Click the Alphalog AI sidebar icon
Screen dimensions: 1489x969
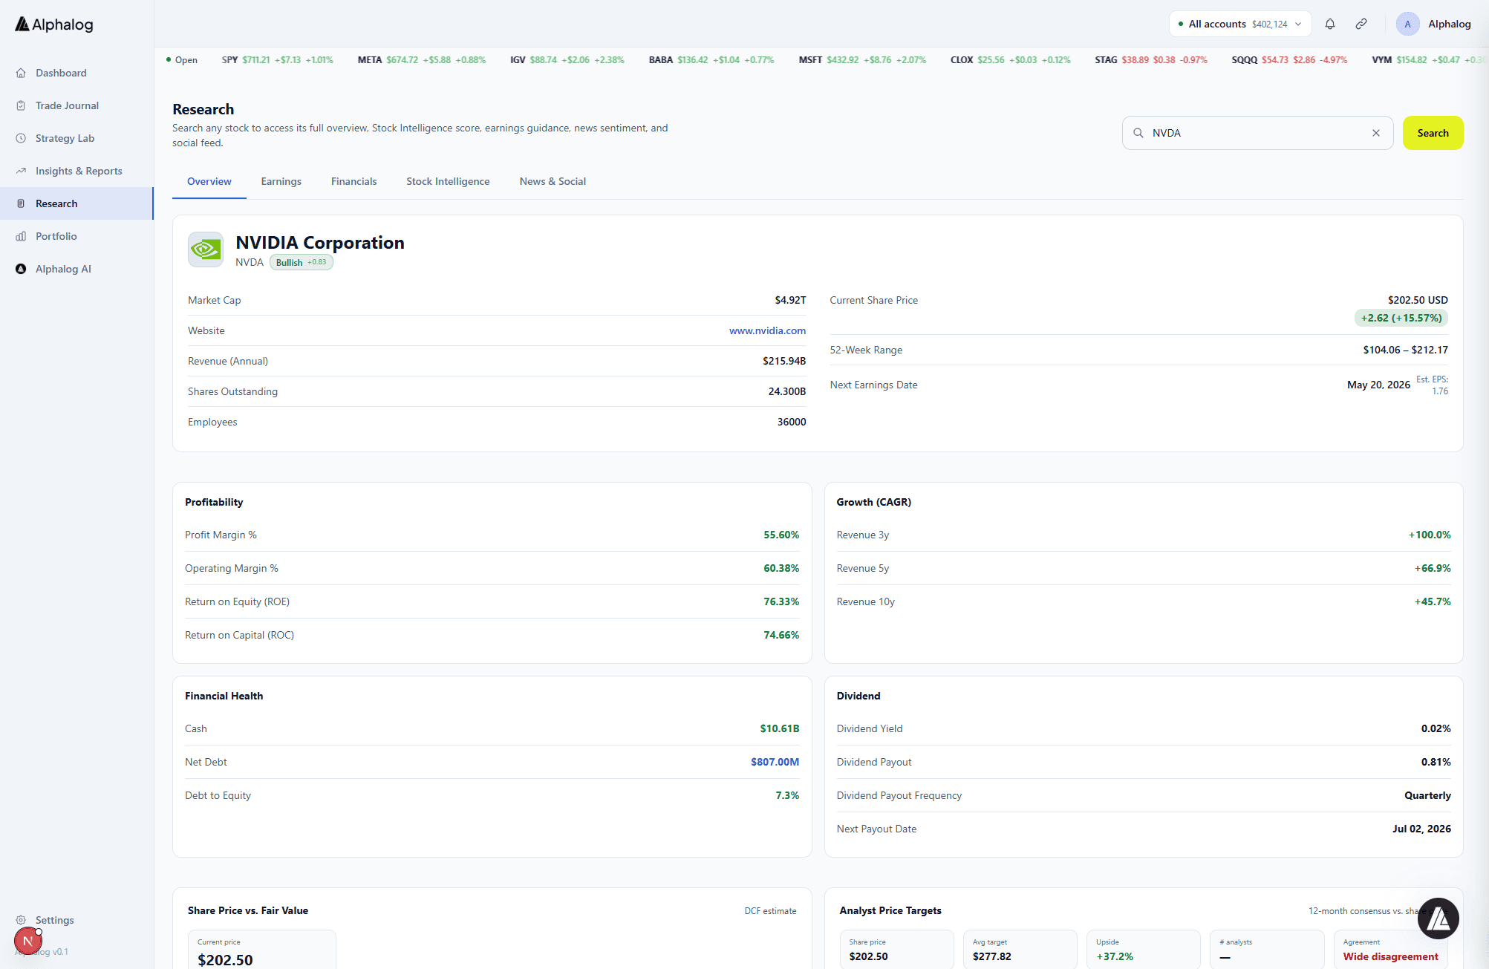click(x=21, y=269)
